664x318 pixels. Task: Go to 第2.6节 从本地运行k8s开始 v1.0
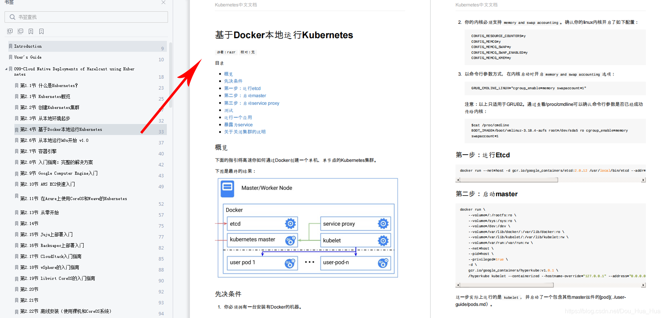pyautogui.click(x=54, y=140)
